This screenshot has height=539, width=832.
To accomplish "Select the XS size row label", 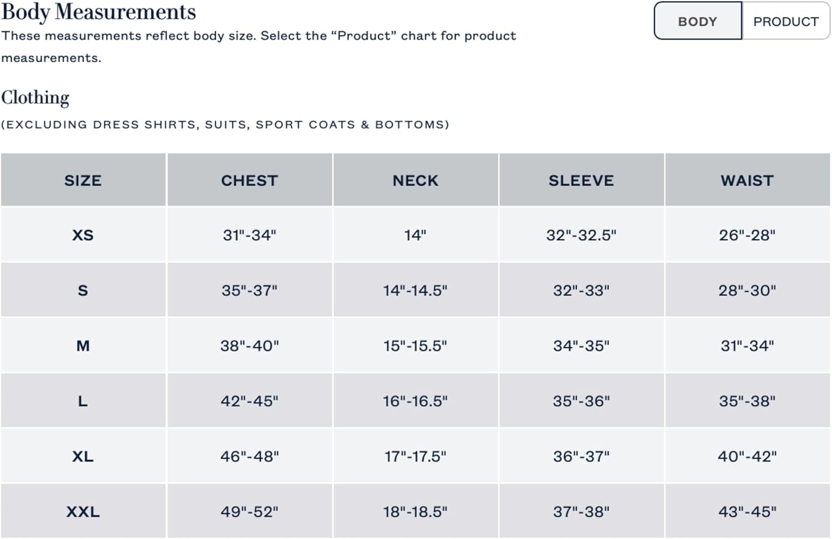I will click(83, 235).
